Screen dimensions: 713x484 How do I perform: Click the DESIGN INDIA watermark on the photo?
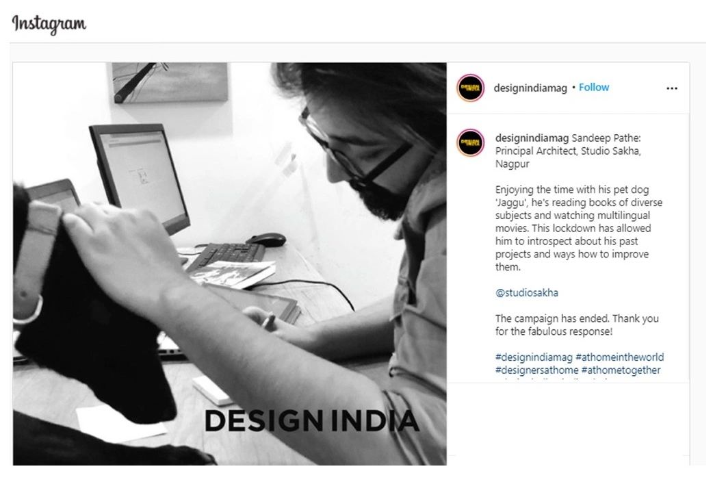point(312,421)
